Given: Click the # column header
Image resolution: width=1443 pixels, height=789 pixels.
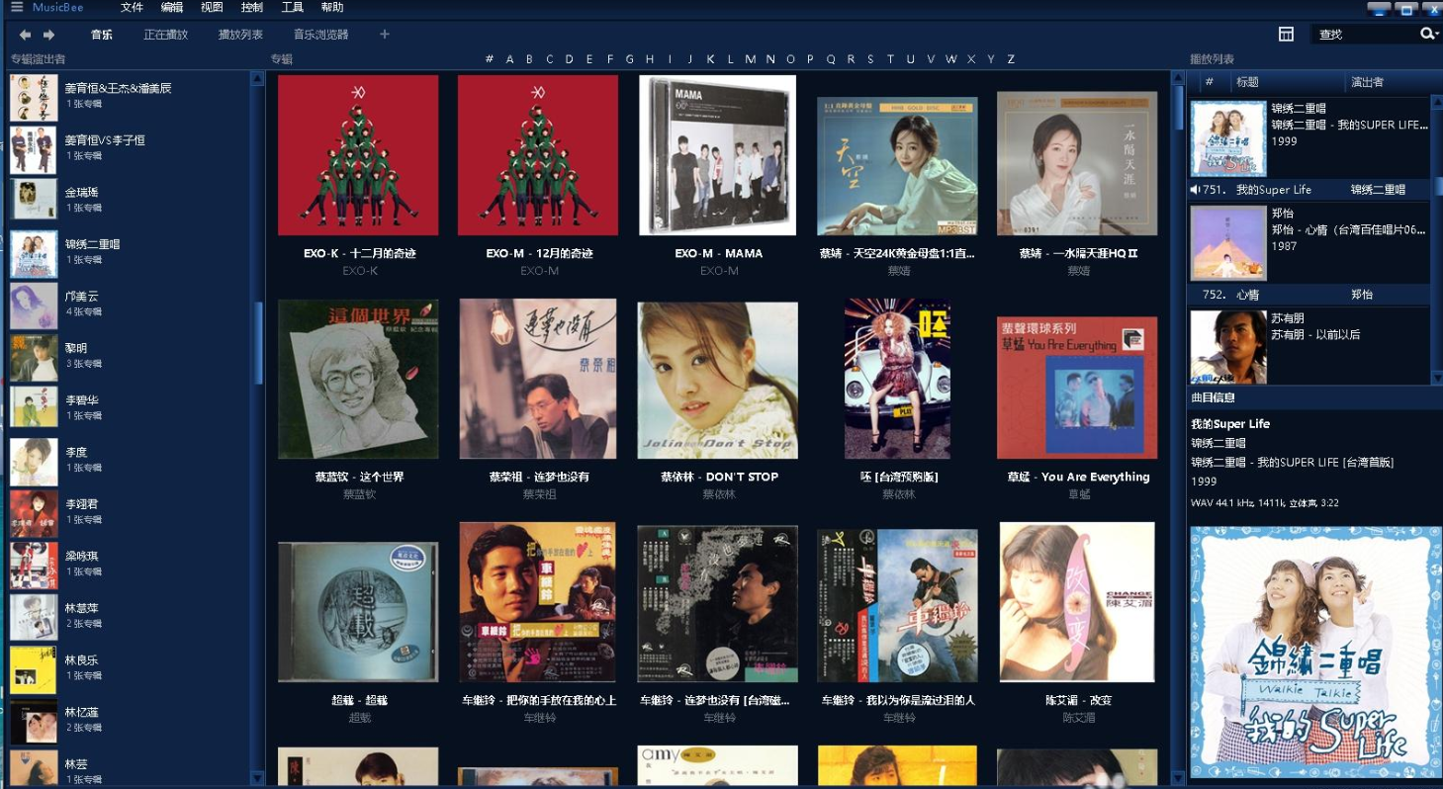Looking at the screenshot, I should click(x=1209, y=82).
